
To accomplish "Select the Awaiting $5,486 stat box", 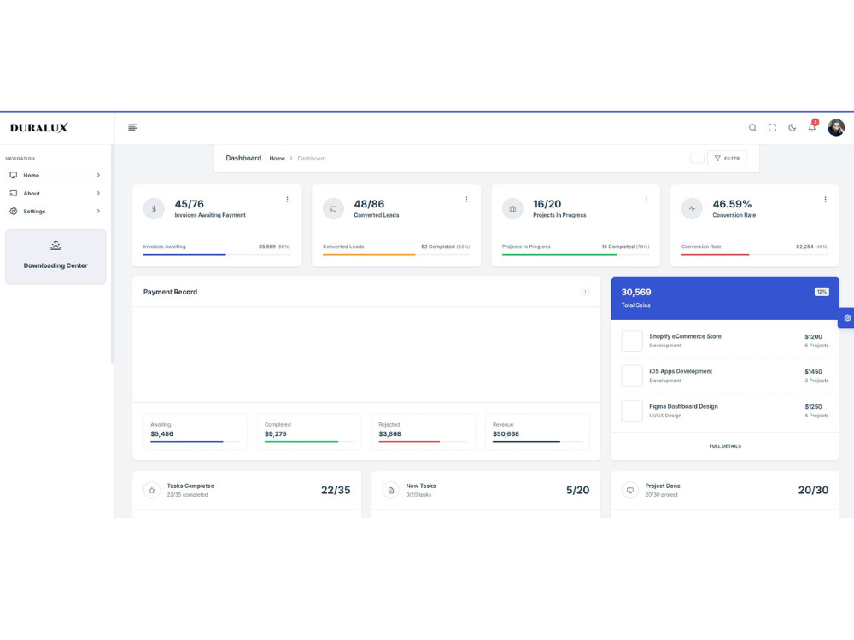I will coord(195,432).
